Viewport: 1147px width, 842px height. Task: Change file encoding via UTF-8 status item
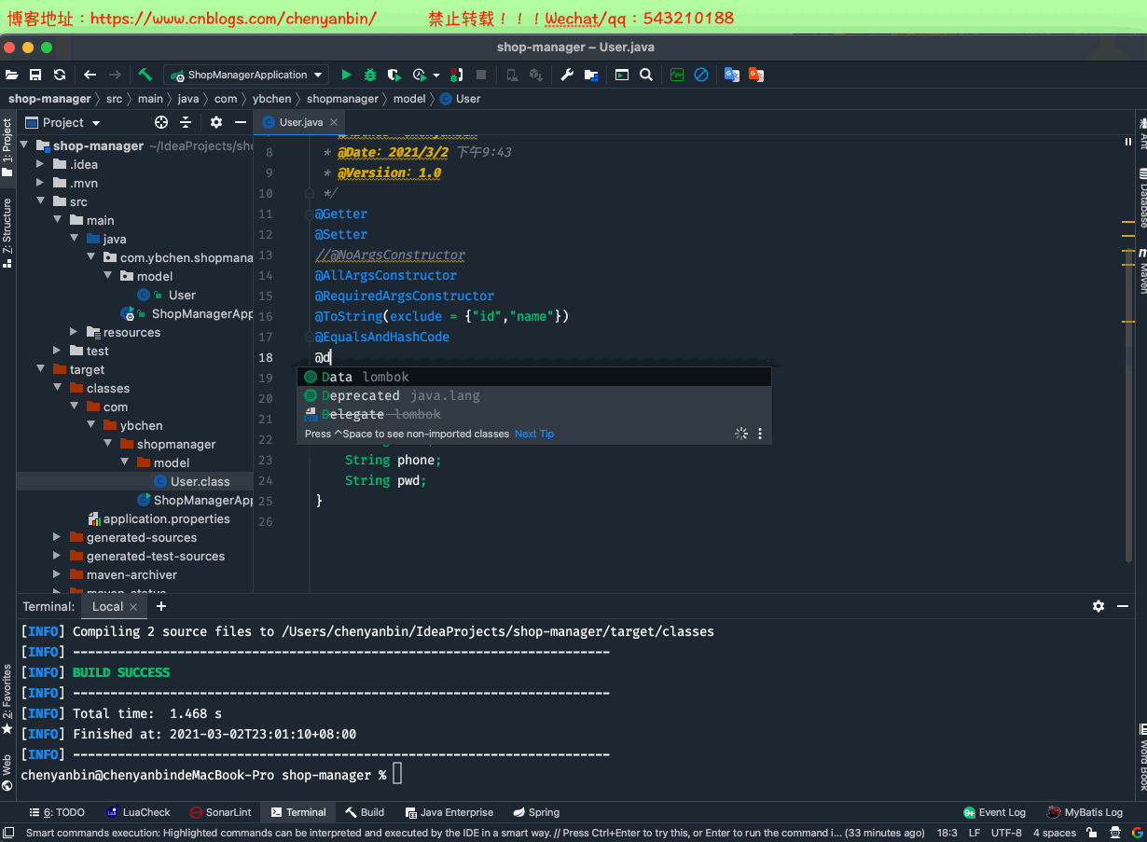(x=1006, y=833)
